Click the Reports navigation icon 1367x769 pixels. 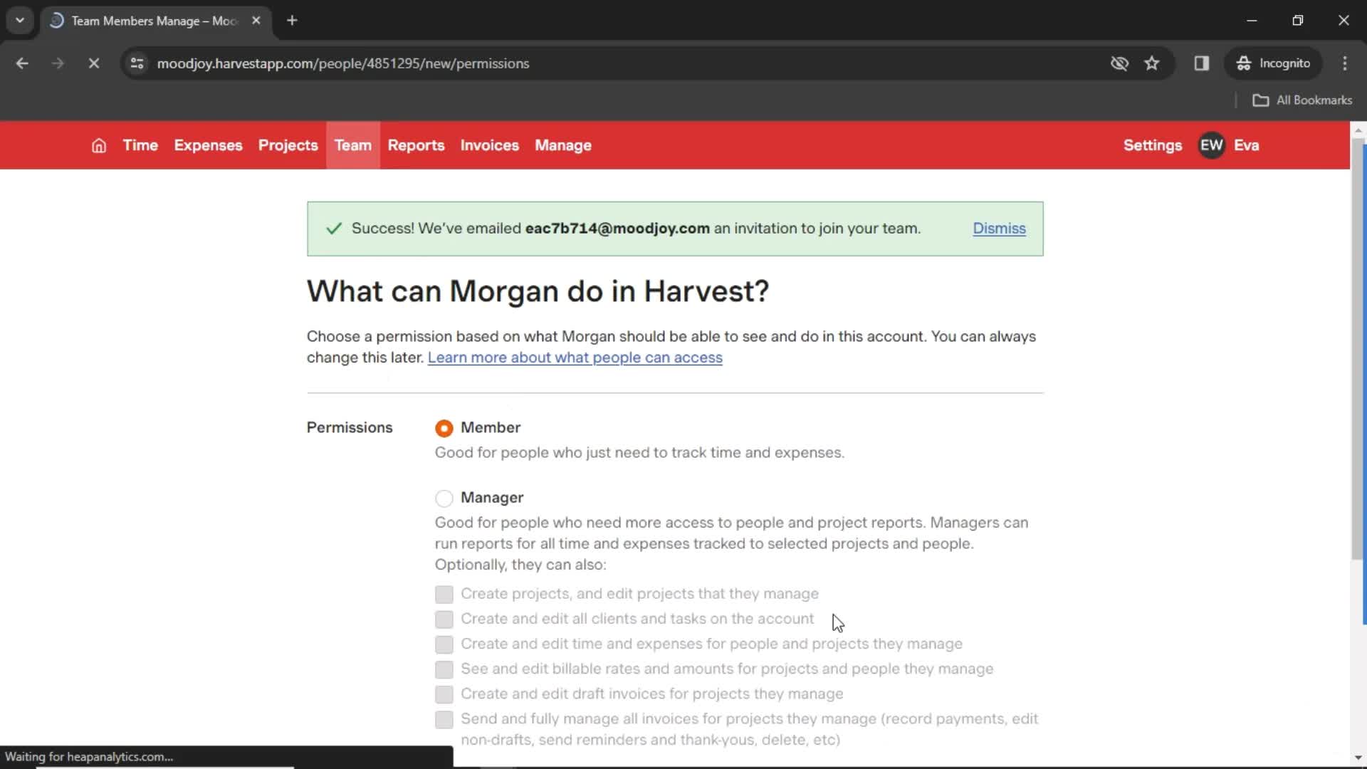coord(416,145)
